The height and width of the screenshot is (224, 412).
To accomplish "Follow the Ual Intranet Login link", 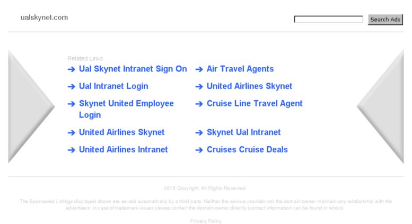I will 113,86.
